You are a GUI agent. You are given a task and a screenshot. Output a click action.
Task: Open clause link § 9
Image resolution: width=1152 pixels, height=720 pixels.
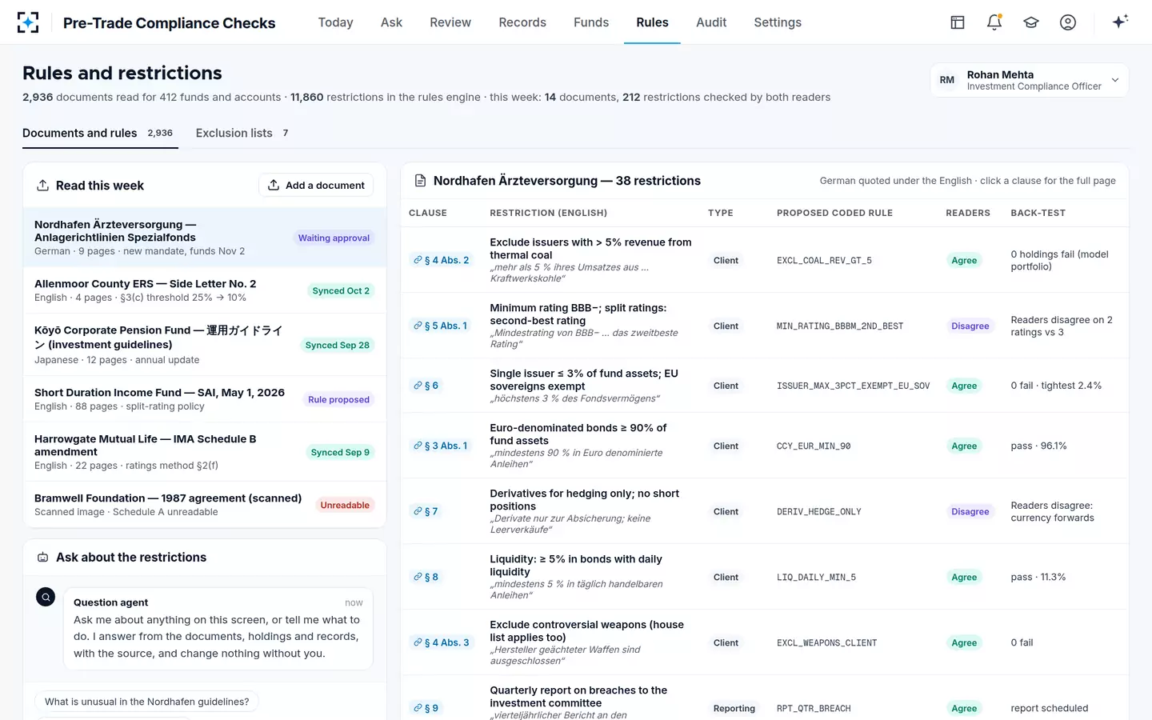[426, 708]
